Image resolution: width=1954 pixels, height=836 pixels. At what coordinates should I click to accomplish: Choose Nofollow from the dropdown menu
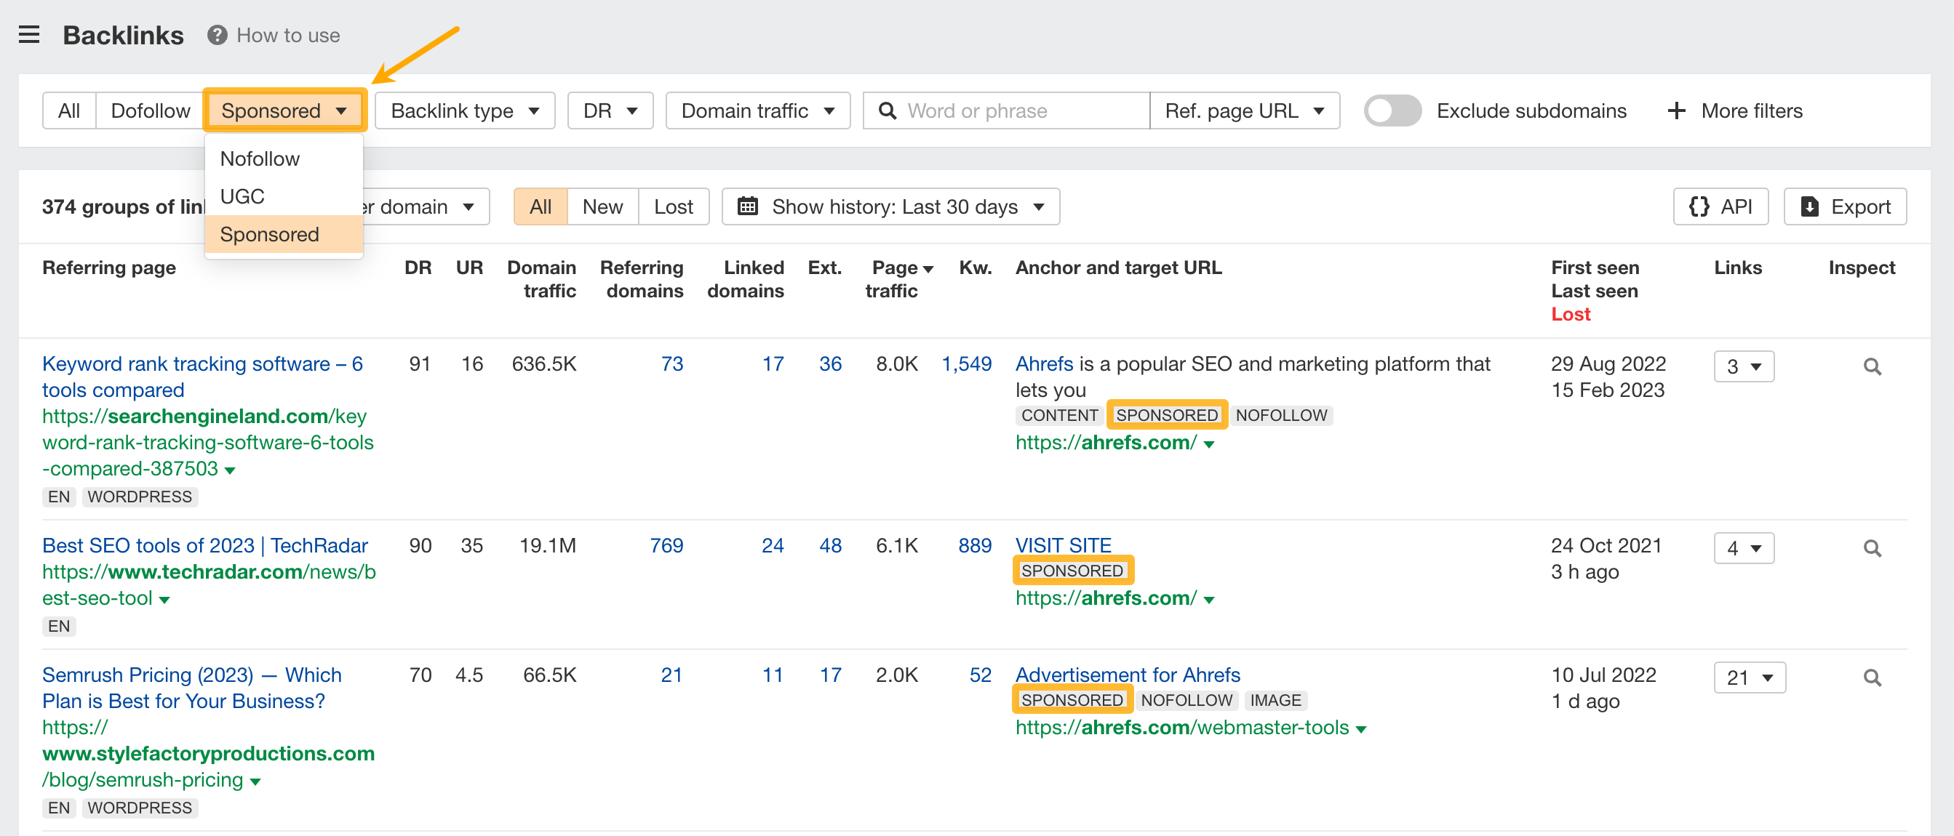[284, 158]
